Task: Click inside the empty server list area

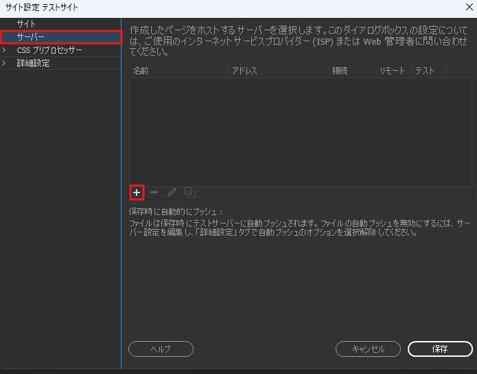Action: pyautogui.click(x=301, y=132)
